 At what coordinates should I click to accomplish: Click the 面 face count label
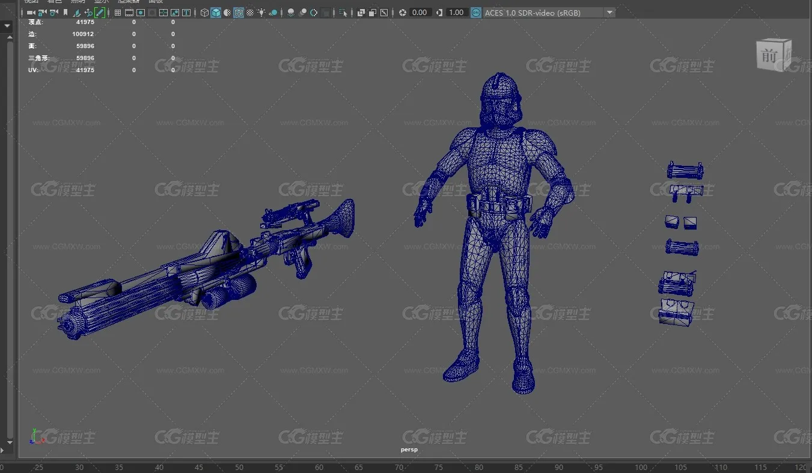click(x=32, y=46)
